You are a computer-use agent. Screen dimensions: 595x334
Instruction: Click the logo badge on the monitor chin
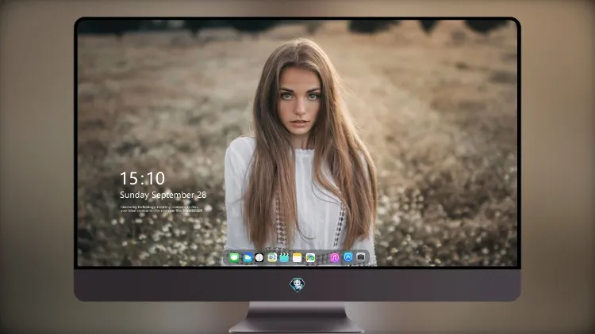[297, 284]
